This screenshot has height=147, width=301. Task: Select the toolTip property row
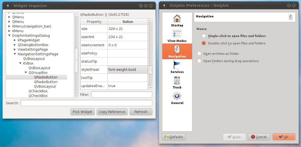[x=114, y=78]
